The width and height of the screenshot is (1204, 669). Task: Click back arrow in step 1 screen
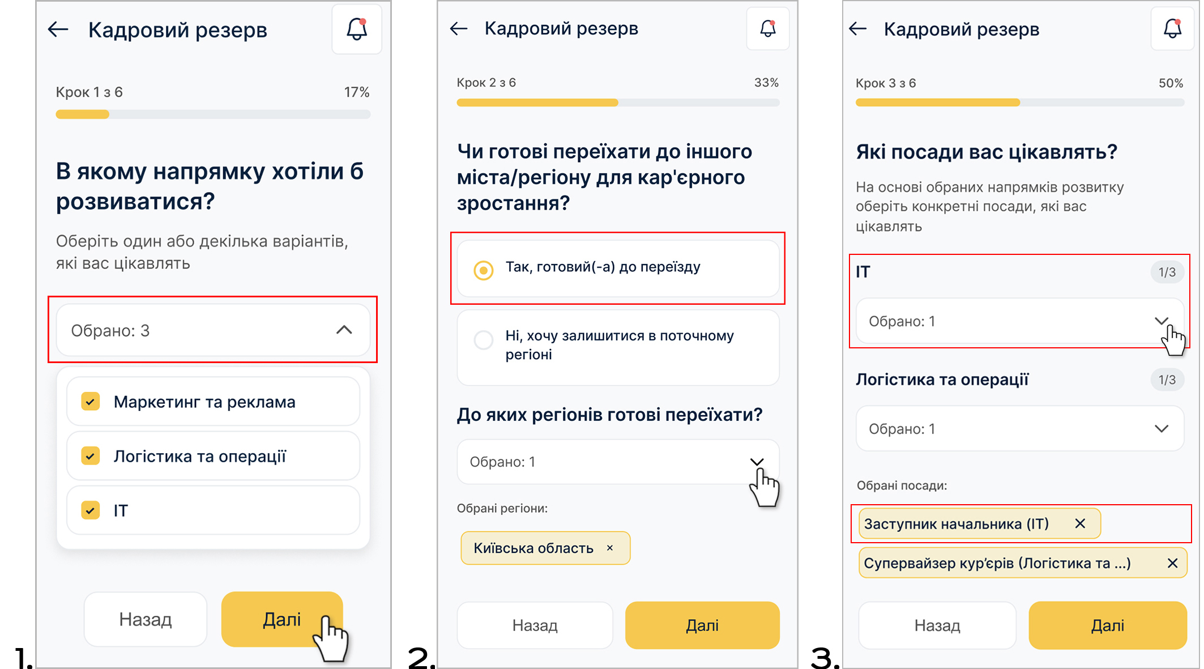58,29
